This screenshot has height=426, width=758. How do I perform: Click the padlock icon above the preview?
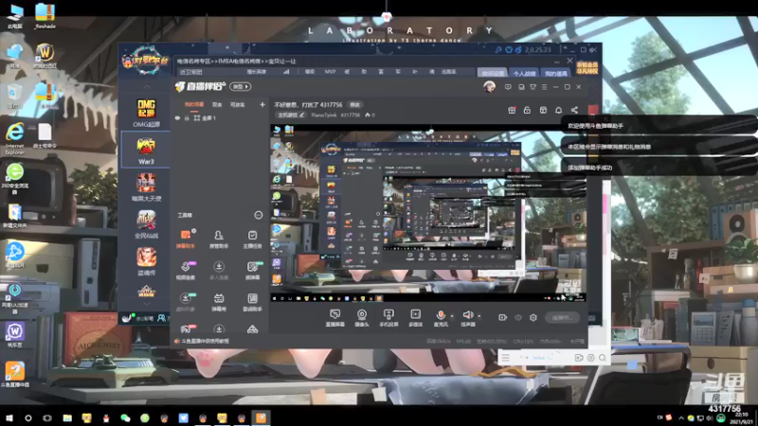pyautogui.click(x=527, y=110)
